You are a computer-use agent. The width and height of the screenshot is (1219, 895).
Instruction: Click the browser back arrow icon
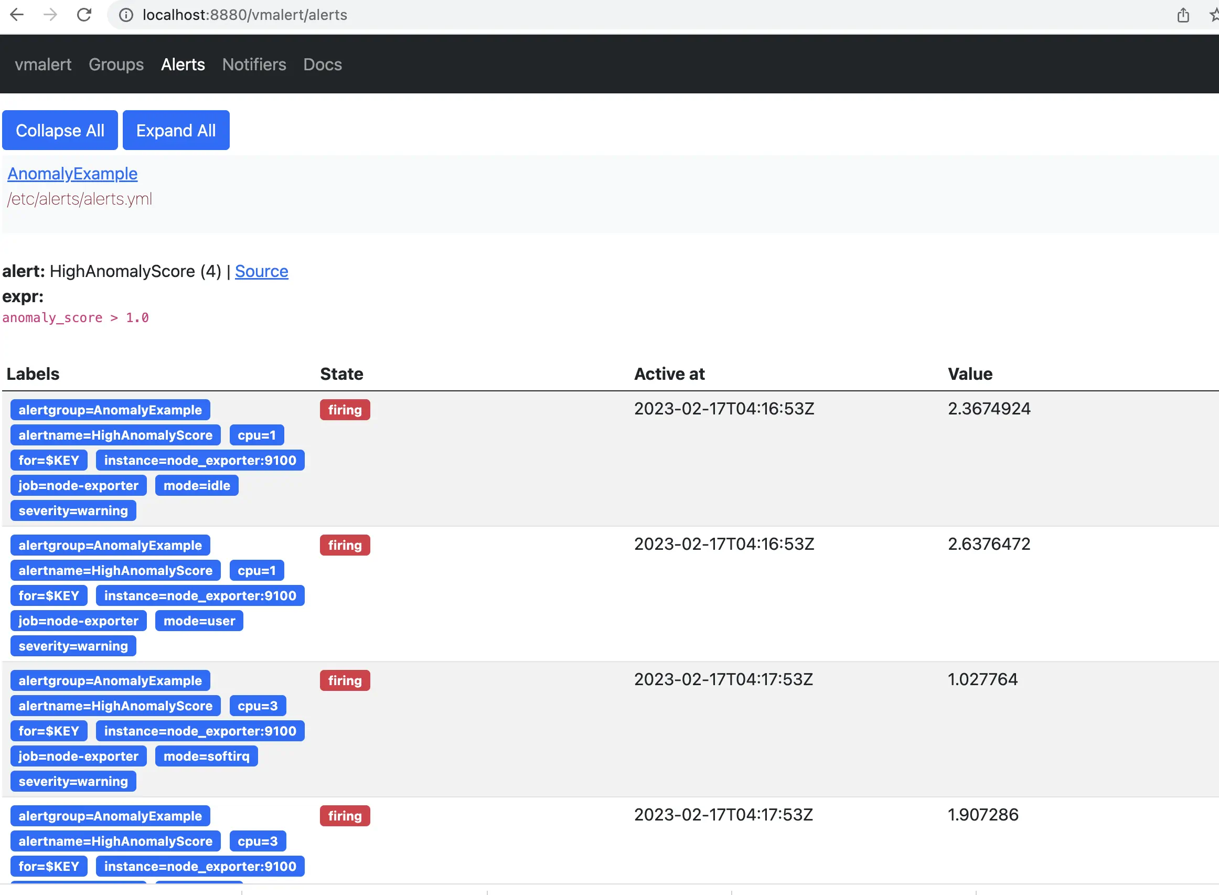(x=17, y=15)
